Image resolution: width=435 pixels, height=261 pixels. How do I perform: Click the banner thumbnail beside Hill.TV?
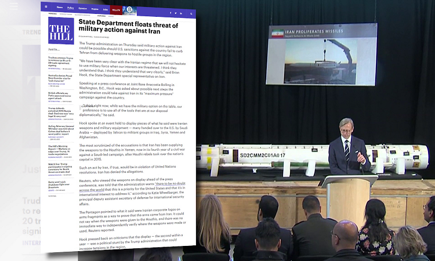129,10
